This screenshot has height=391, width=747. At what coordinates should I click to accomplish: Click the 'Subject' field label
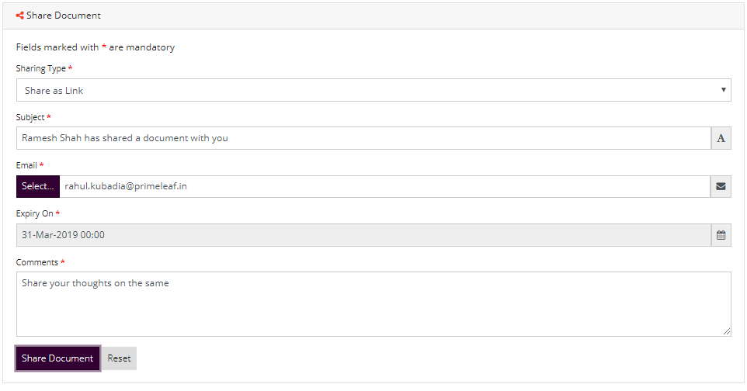click(x=30, y=117)
